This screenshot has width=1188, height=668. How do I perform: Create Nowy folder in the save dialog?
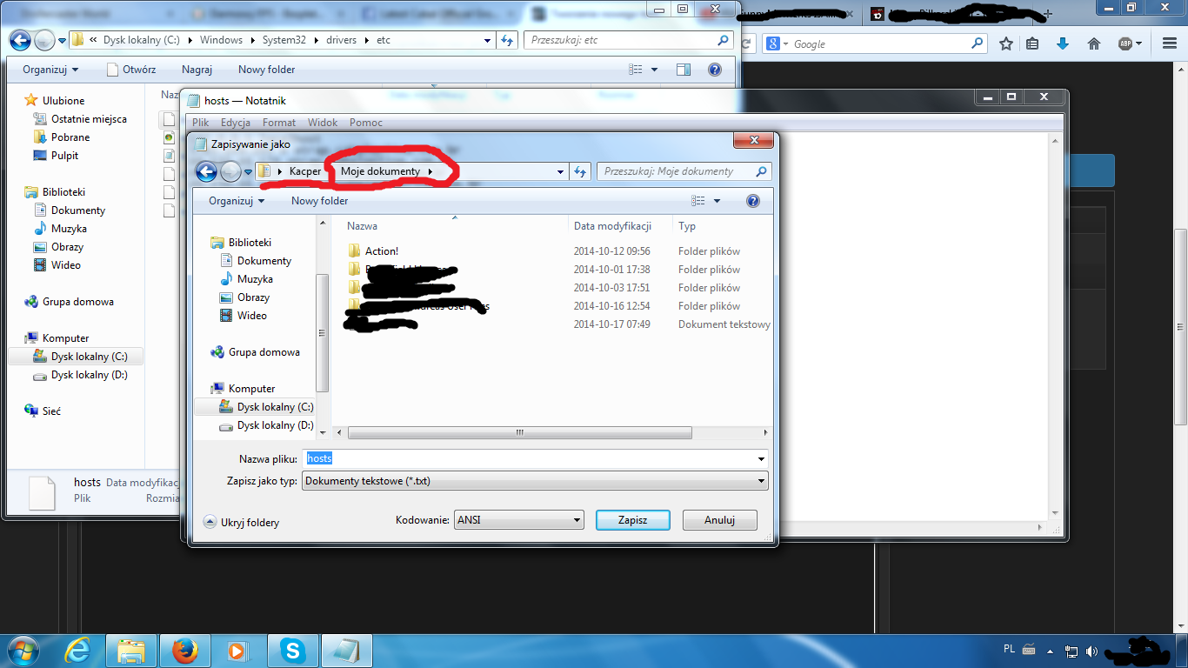tap(320, 201)
